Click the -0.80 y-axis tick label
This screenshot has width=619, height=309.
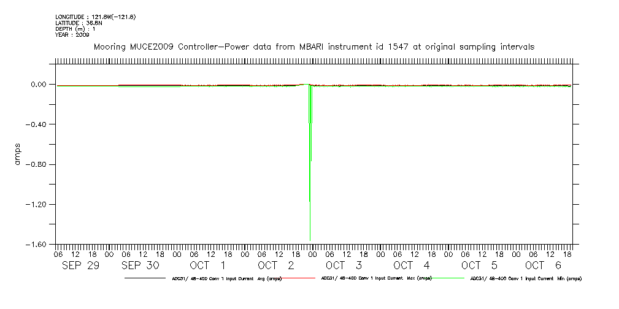36,164
